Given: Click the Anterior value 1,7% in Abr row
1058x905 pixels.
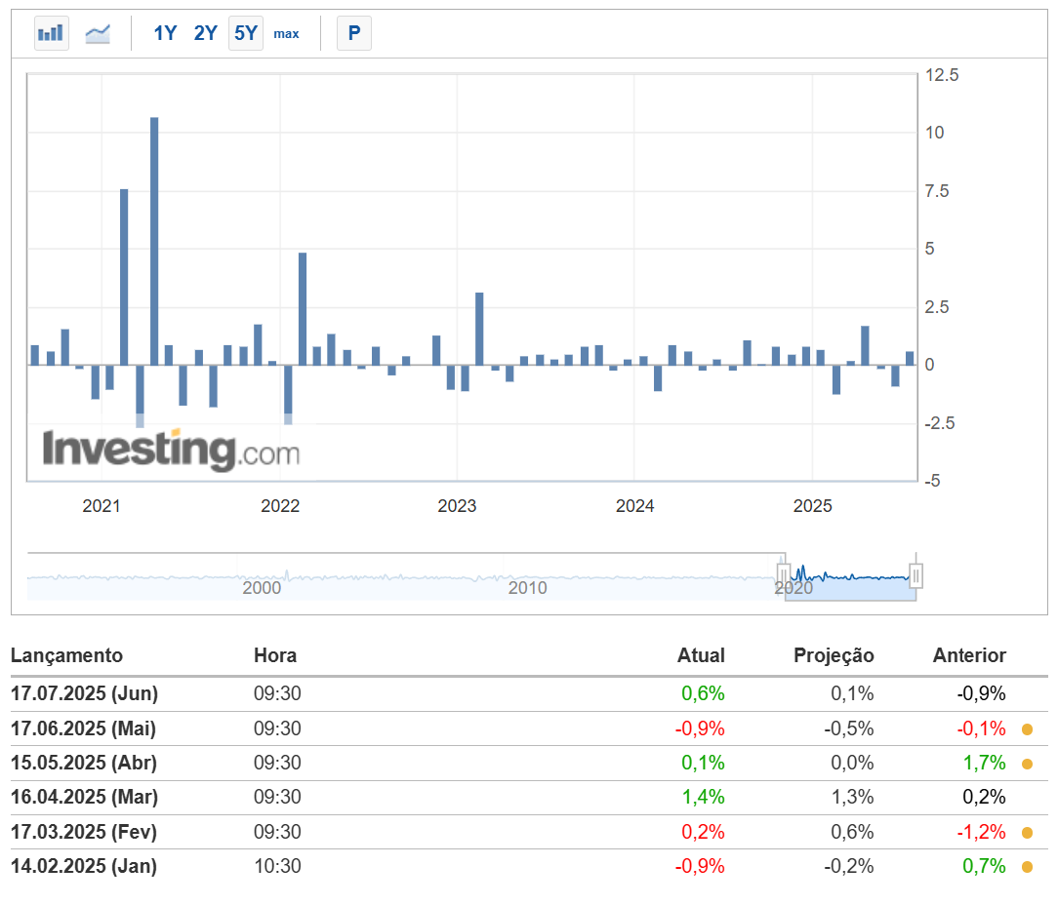Looking at the screenshot, I should pyautogui.click(x=985, y=763).
